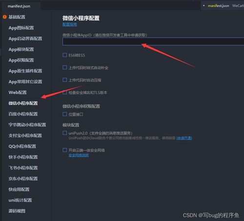Enable the ES6转ES5 checkbox
This screenshot has width=244, height=221.
65,55
